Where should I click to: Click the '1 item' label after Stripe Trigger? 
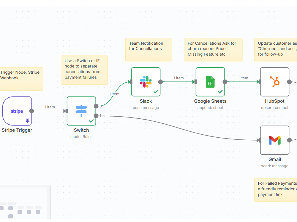tap(50, 107)
